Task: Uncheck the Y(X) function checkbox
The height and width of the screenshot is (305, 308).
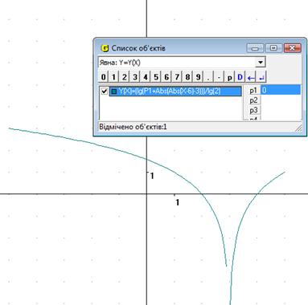Action: (105, 91)
